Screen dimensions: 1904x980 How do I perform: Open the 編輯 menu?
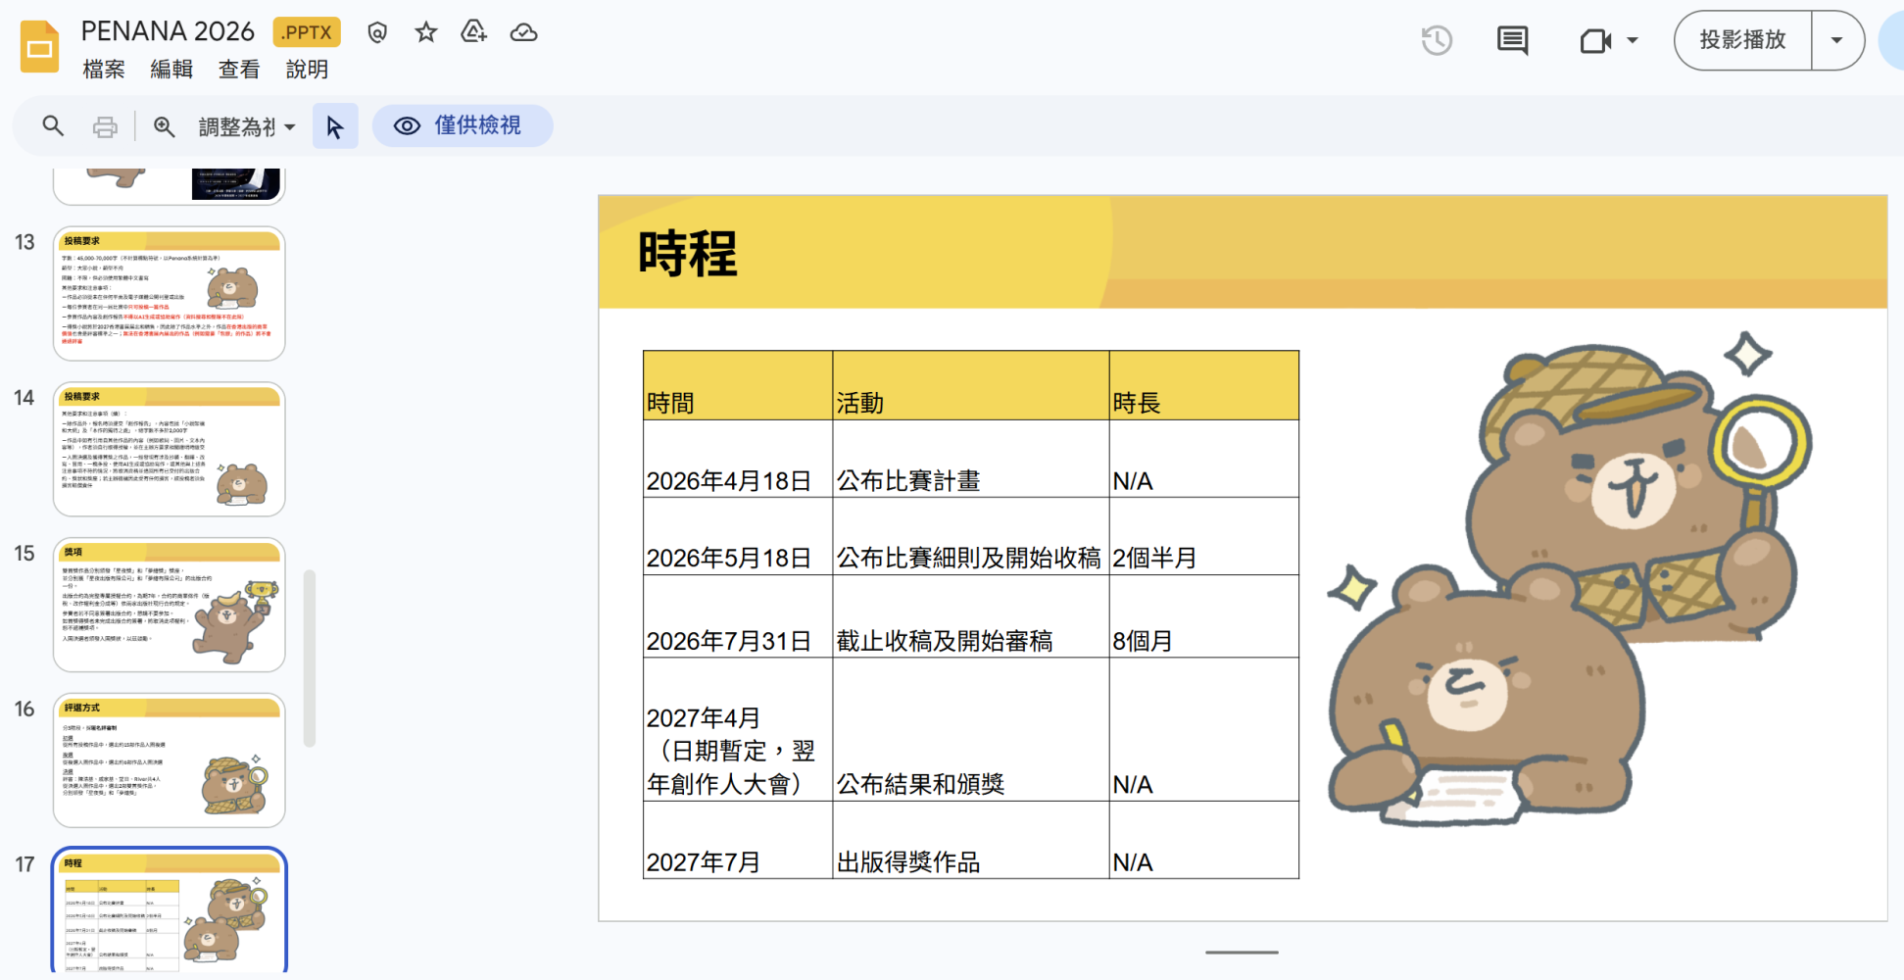[x=171, y=70]
